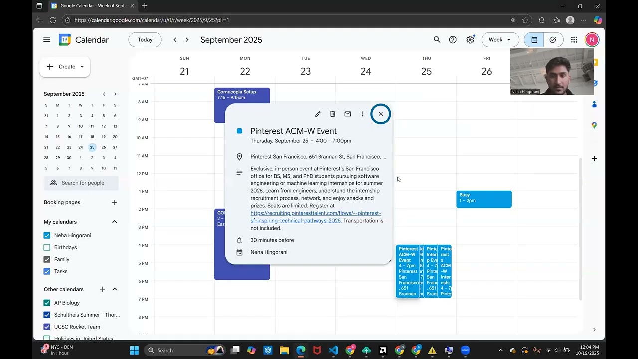The width and height of the screenshot is (638, 359).
Task: Open the Pinterest recruiting registration link
Action: click(x=316, y=217)
